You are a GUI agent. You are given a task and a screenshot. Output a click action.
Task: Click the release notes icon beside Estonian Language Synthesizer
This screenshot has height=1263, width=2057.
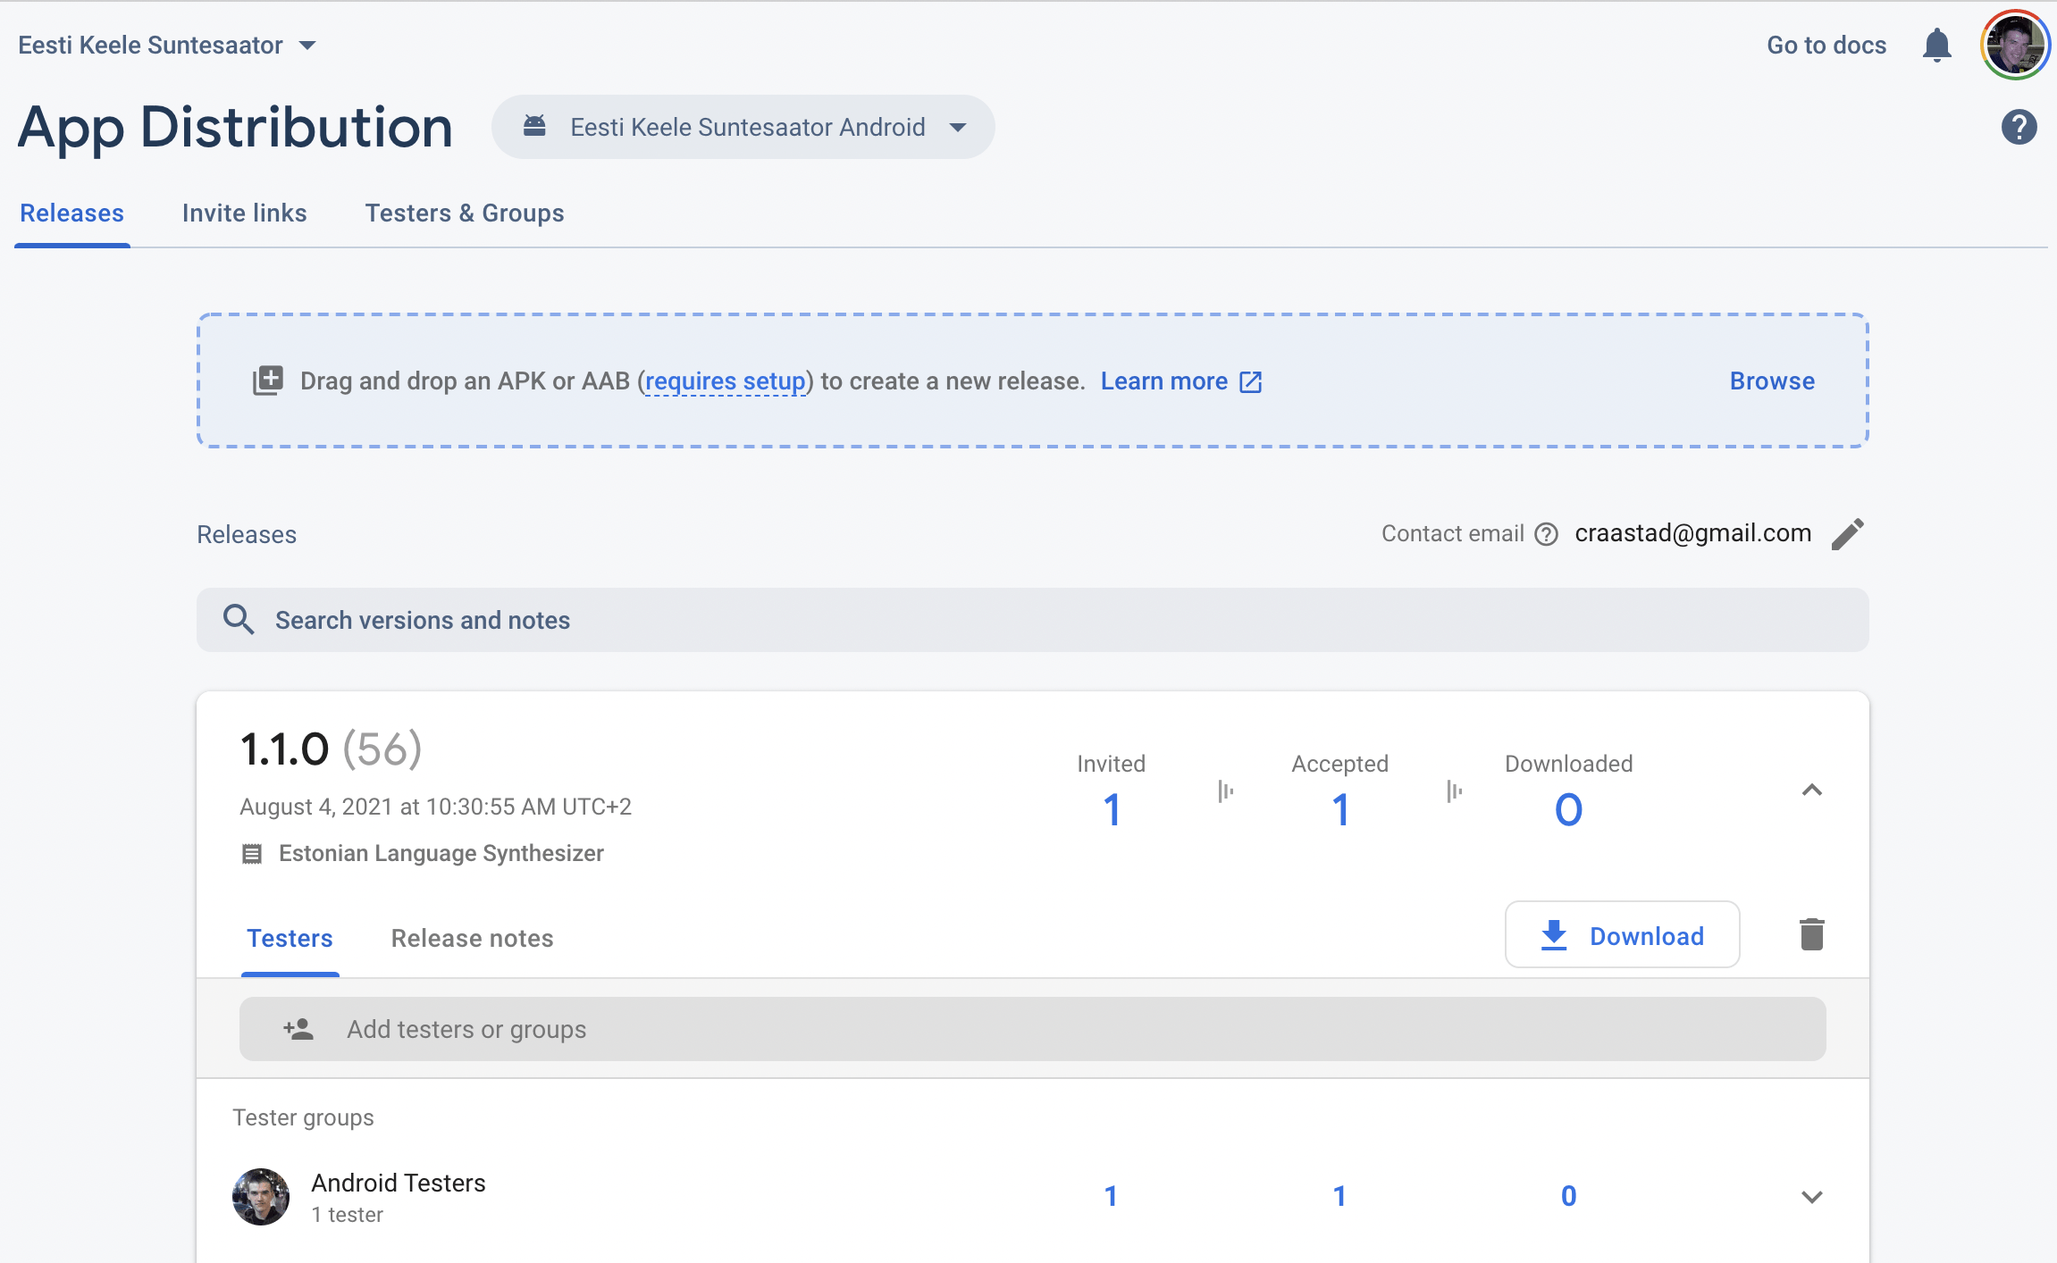pyautogui.click(x=252, y=854)
